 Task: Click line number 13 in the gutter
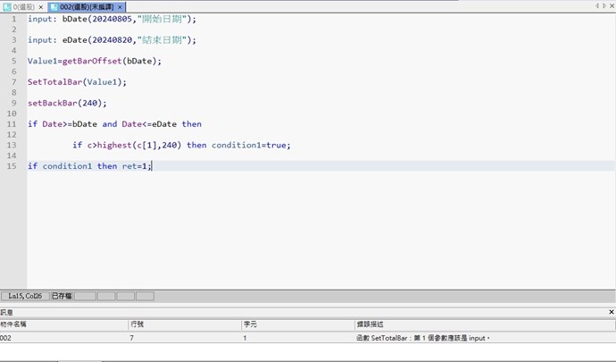(x=12, y=145)
